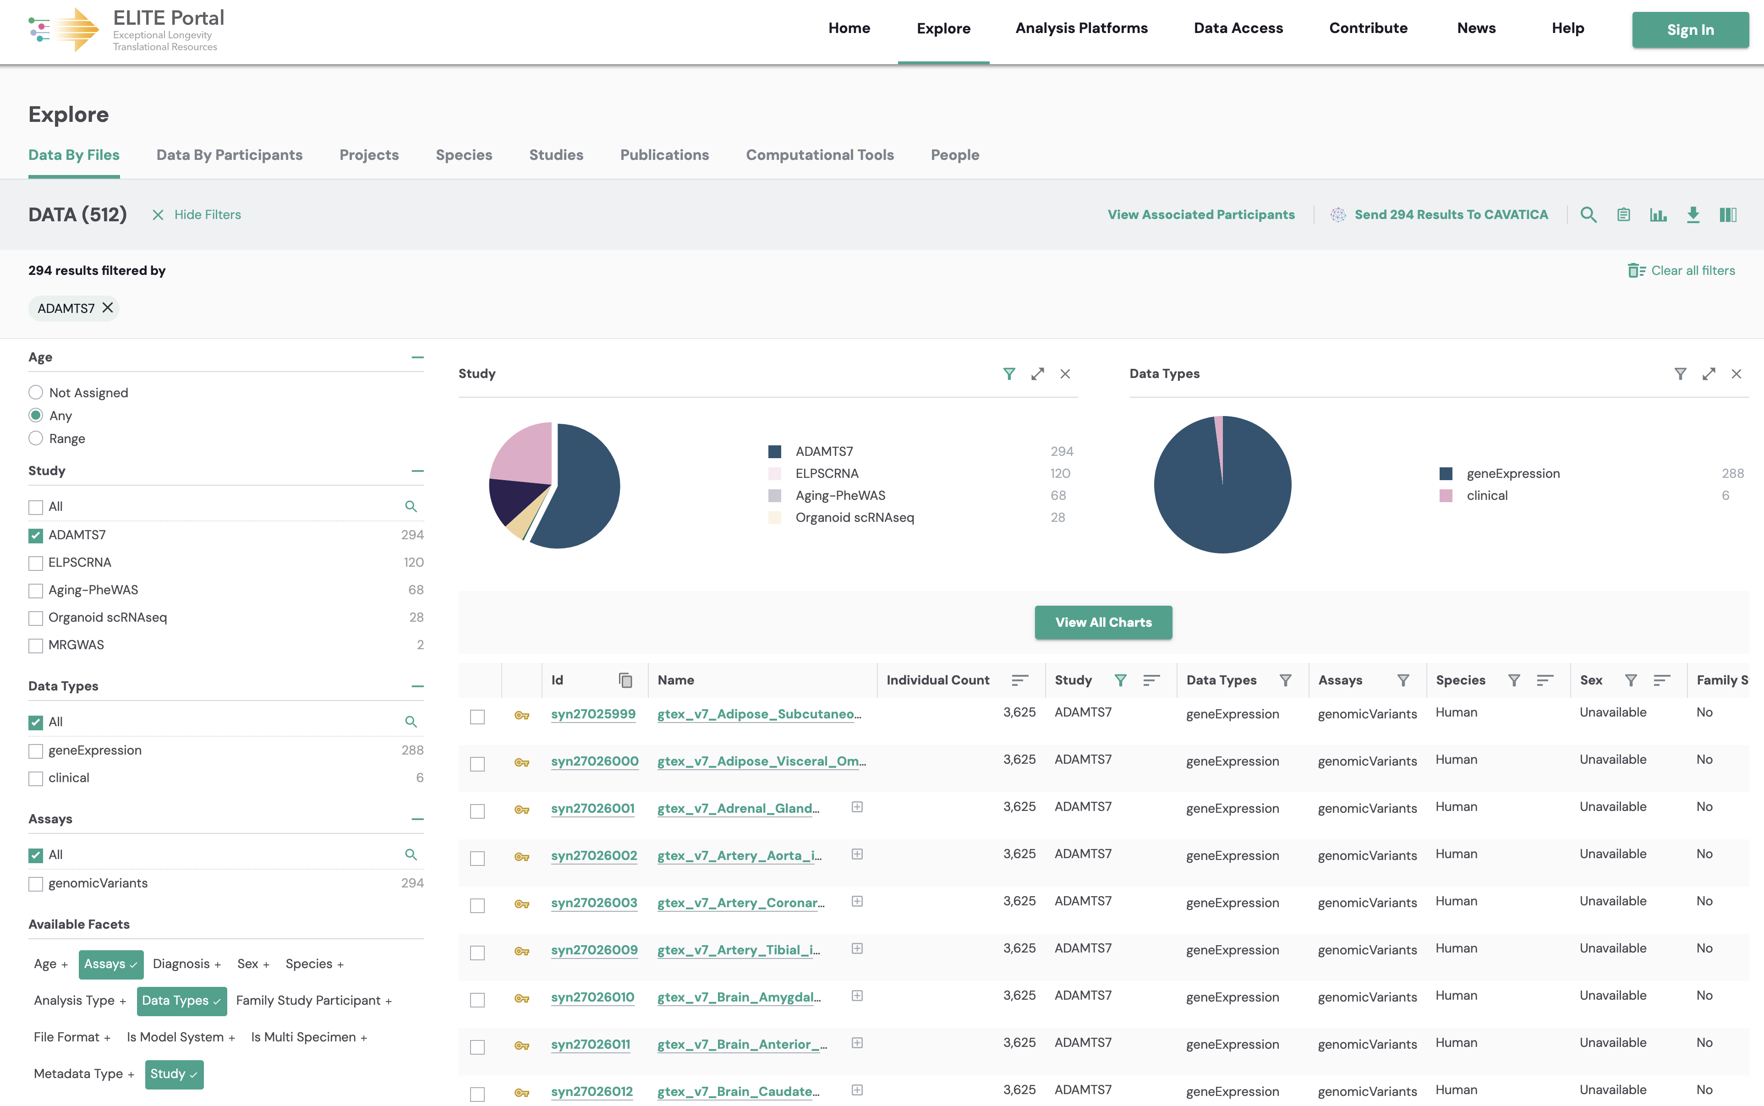Viewport: 1764px width, 1106px height.
Task: Filter the Study table column
Action: point(1120,680)
